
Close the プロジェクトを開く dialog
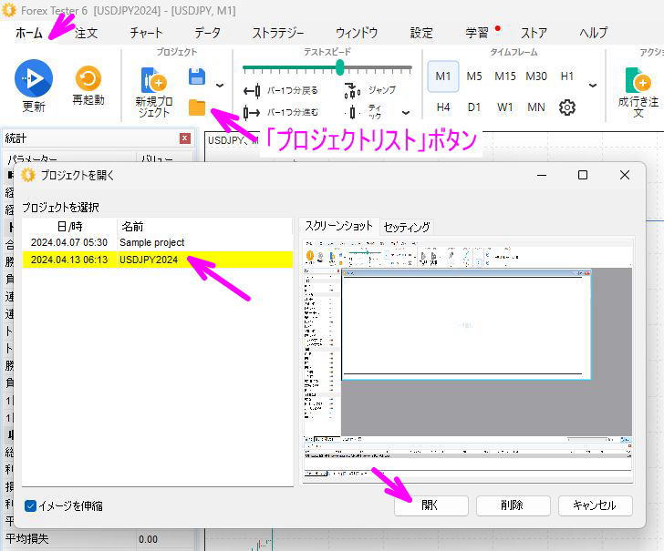click(625, 175)
